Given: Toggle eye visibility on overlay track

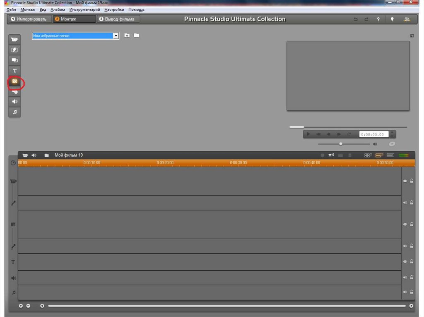Looking at the screenshot, I should coord(405,224).
